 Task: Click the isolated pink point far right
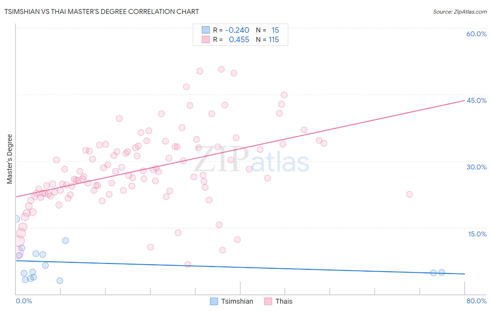click(x=410, y=194)
